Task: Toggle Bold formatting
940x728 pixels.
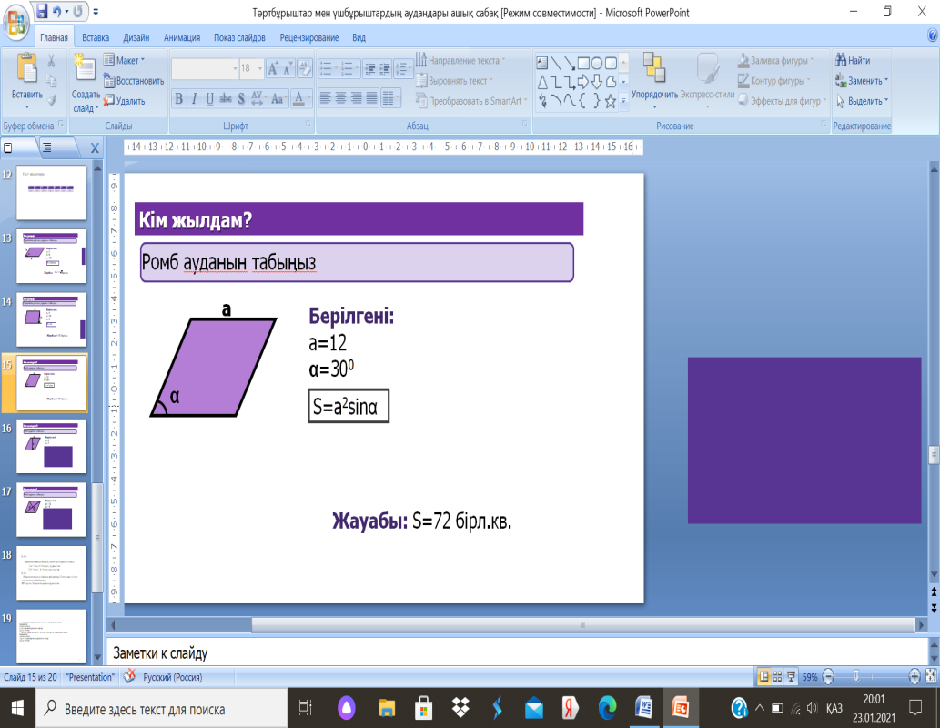Action: click(179, 98)
